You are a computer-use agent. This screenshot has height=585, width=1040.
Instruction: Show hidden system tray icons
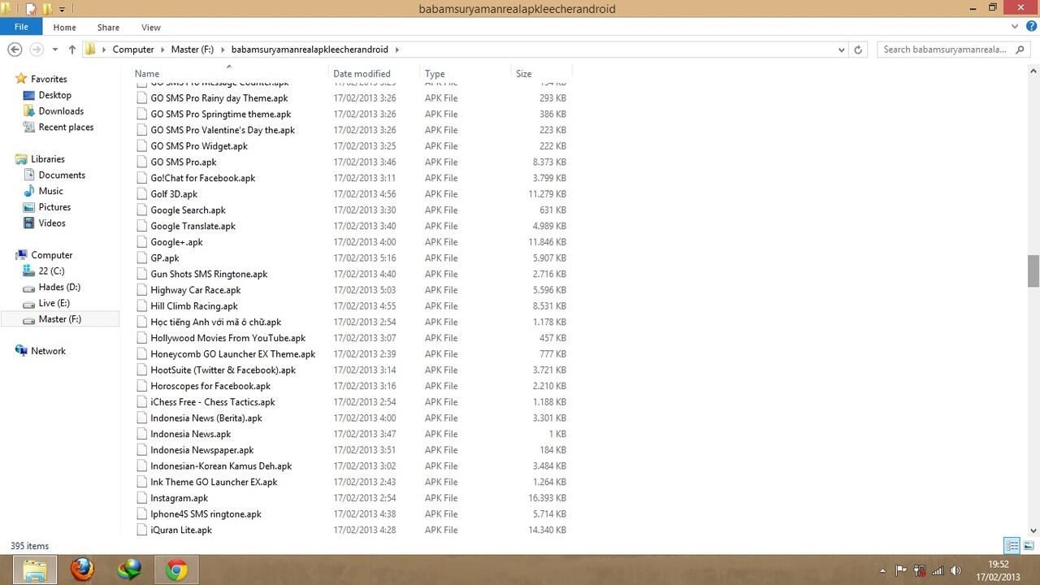(x=882, y=570)
